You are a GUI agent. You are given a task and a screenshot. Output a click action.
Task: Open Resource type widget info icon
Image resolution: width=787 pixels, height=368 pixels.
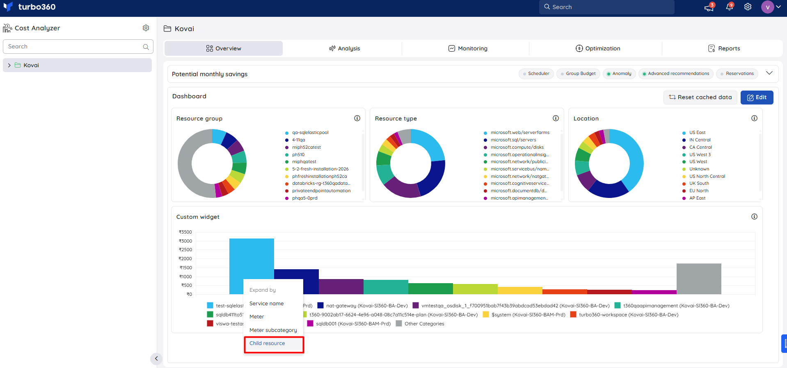556,118
